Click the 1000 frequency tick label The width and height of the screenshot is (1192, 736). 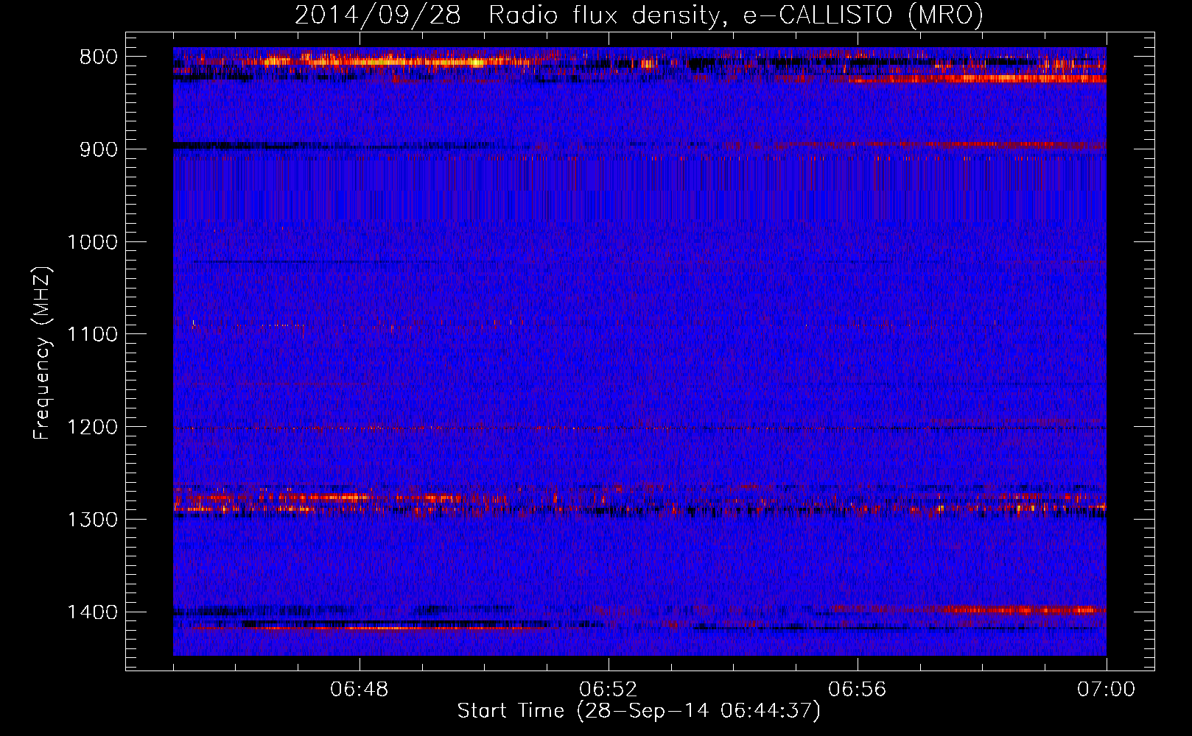[x=92, y=242]
